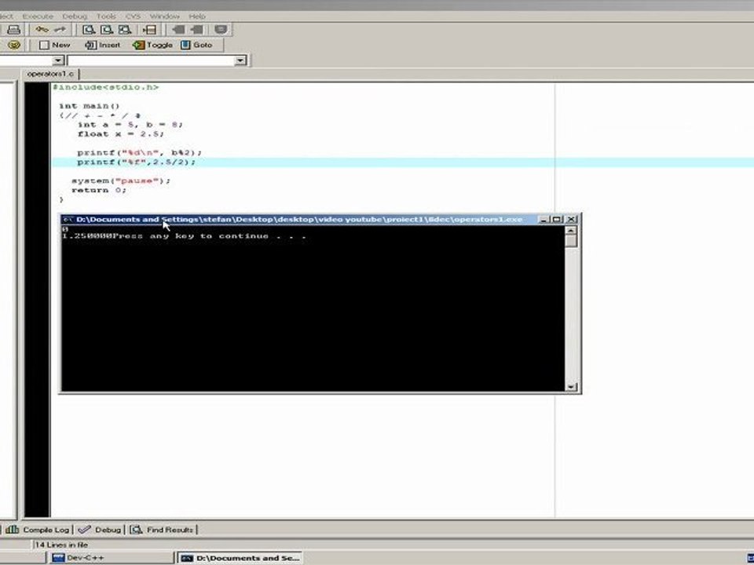The height and width of the screenshot is (565, 754).
Task: Click the console window's system menu icon
Action: click(68, 220)
